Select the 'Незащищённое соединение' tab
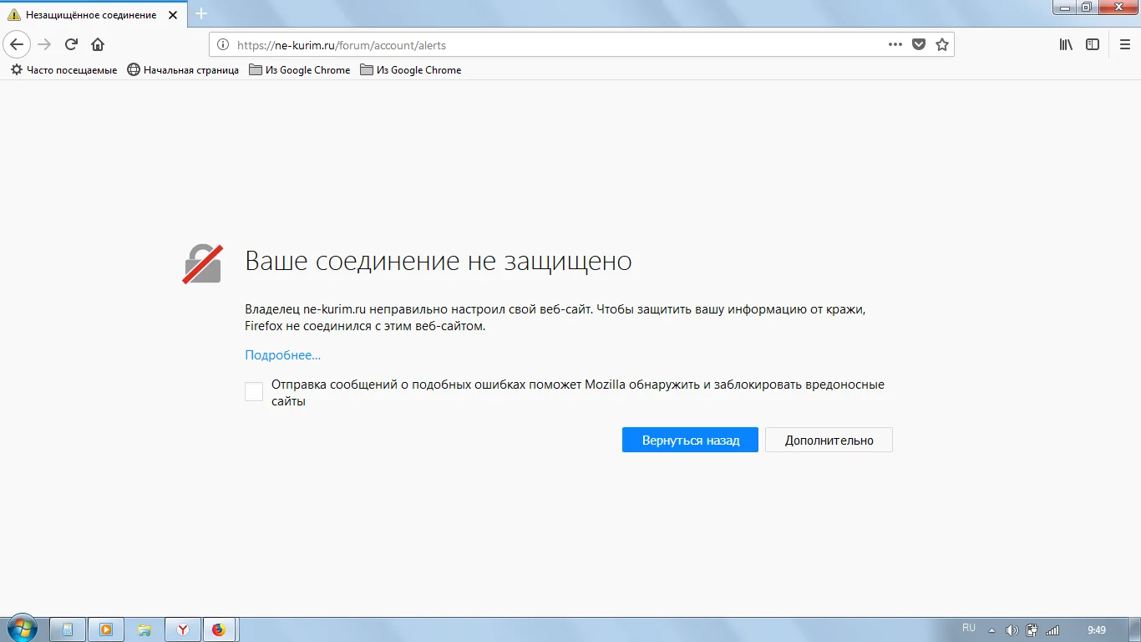This screenshot has width=1141, height=642. coord(92,14)
